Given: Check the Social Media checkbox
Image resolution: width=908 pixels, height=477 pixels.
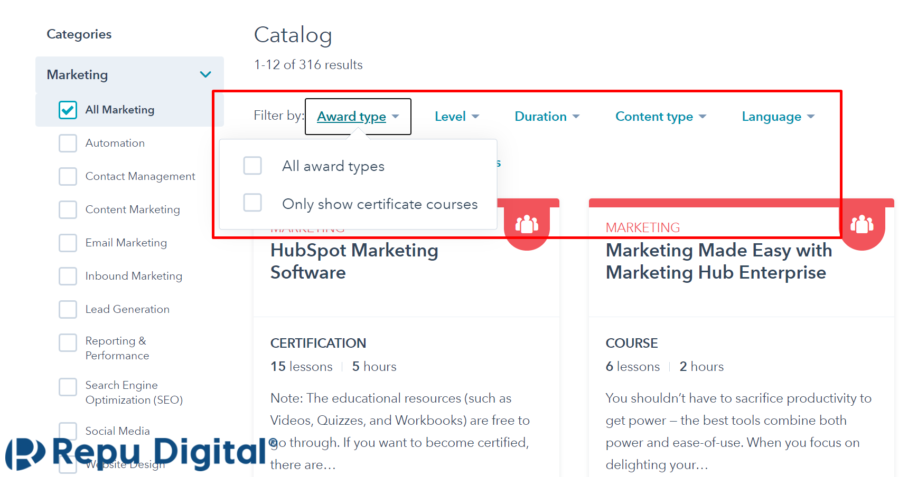Looking at the screenshot, I should point(68,431).
